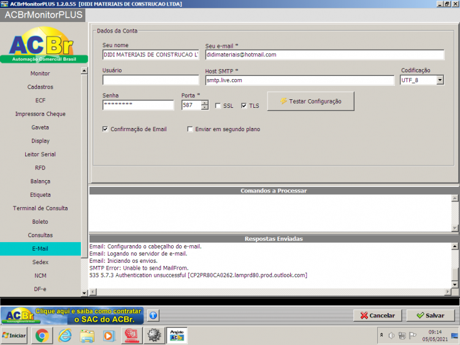
Task: Open the action center flag icon
Action: pyautogui.click(x=413, y=335)
